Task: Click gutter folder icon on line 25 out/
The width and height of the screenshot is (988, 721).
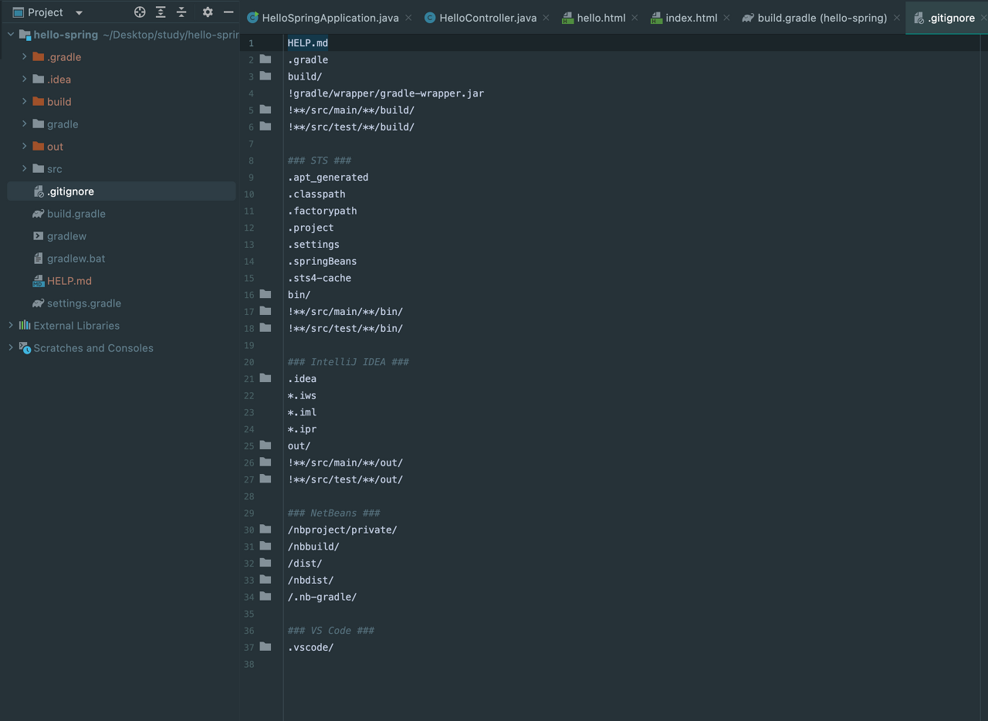Action: pyautogui.click(x=266, y=445)
